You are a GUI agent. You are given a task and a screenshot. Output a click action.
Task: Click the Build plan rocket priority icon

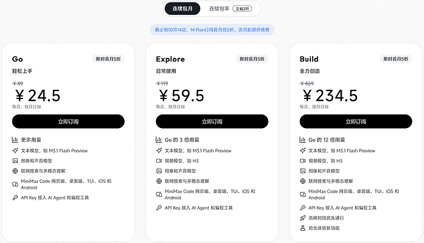tap(302, 218)
